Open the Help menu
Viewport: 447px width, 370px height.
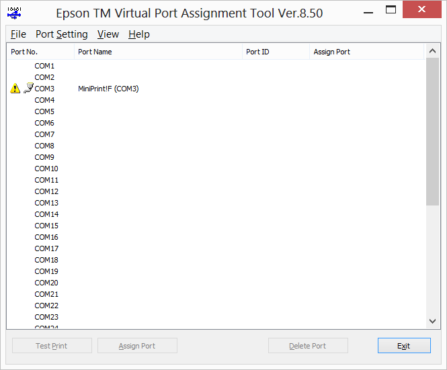(x=139, y=34)
